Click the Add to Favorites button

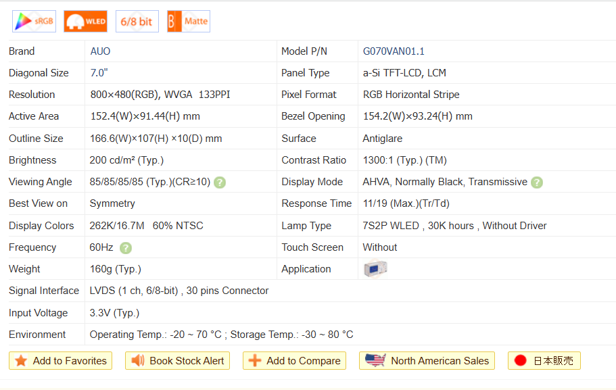click(61, 361)
